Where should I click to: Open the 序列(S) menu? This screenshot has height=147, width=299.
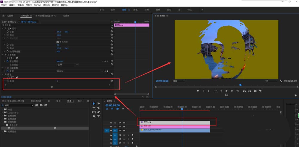coord(29,5)
